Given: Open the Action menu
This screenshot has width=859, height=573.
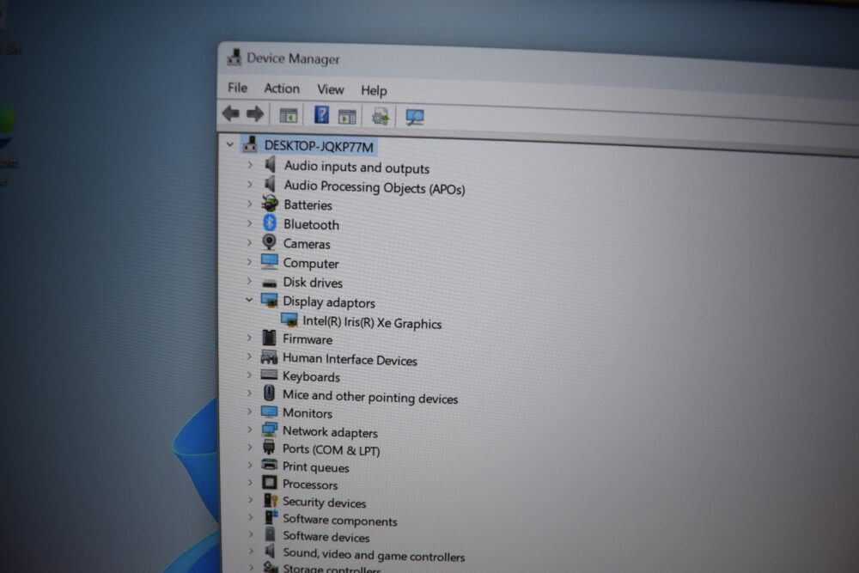Looking at the screenshot, I should tap(282, 88).
